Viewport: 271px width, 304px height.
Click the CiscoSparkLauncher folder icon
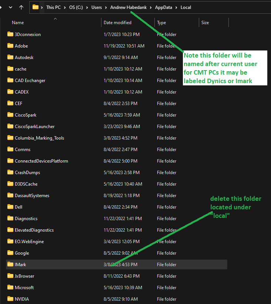[10, 126]
